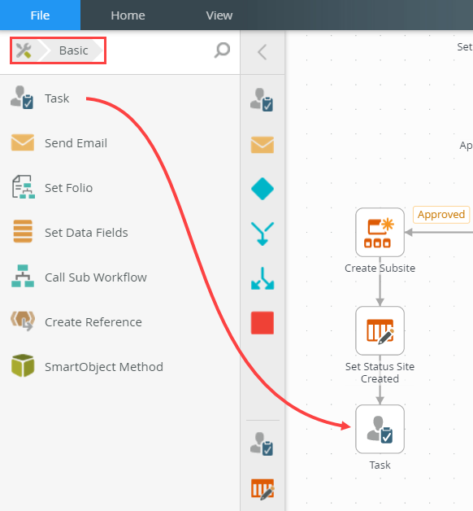
Task: Click the teal merge arrows icon
Action: click(263, 234)
